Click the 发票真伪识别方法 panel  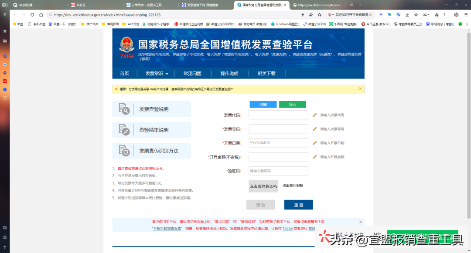151,151
